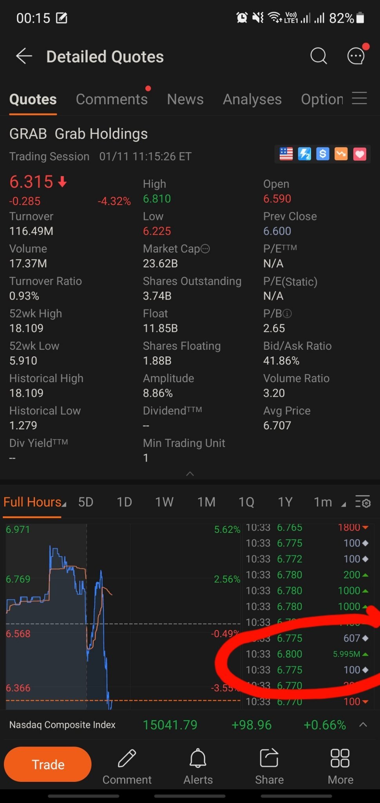
Task: Select the 1M chart range
Action: point(206,502)
